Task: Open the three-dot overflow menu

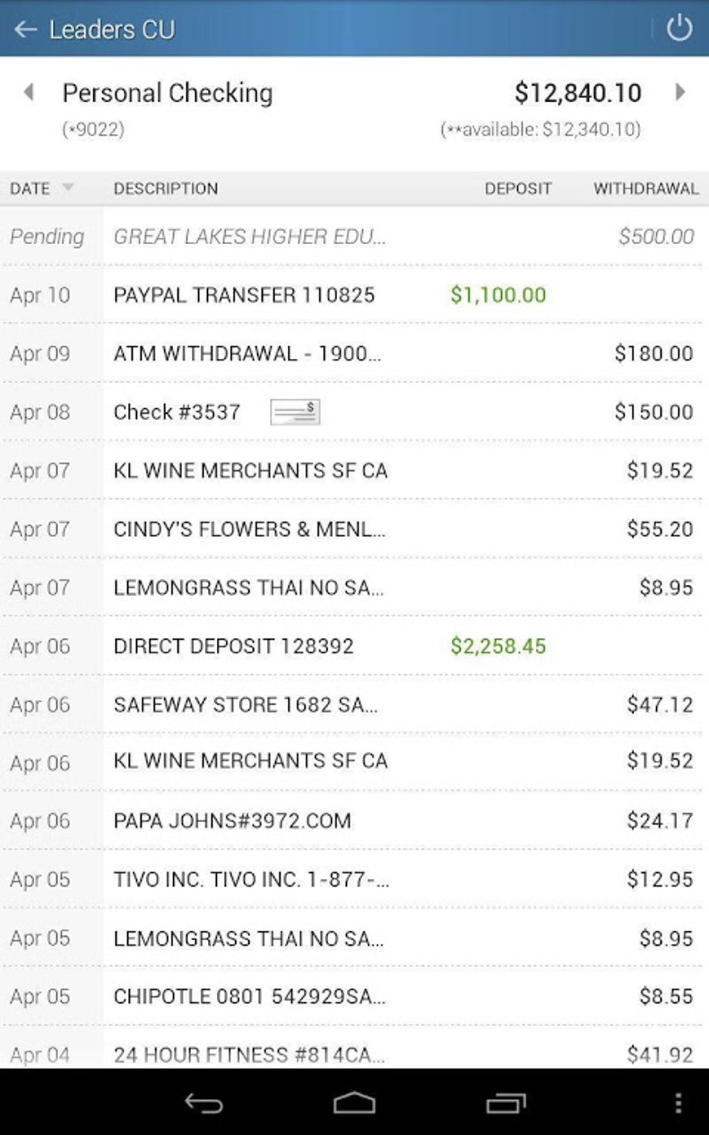Action: (678, 1104)
